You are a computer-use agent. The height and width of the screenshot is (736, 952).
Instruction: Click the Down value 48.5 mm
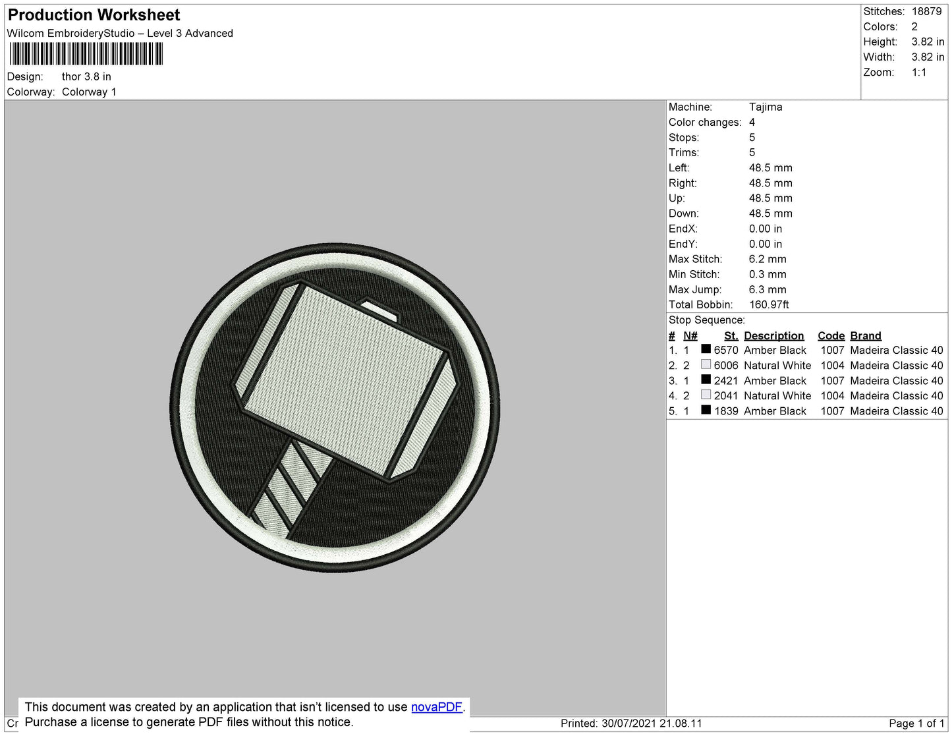pos(771,213)
